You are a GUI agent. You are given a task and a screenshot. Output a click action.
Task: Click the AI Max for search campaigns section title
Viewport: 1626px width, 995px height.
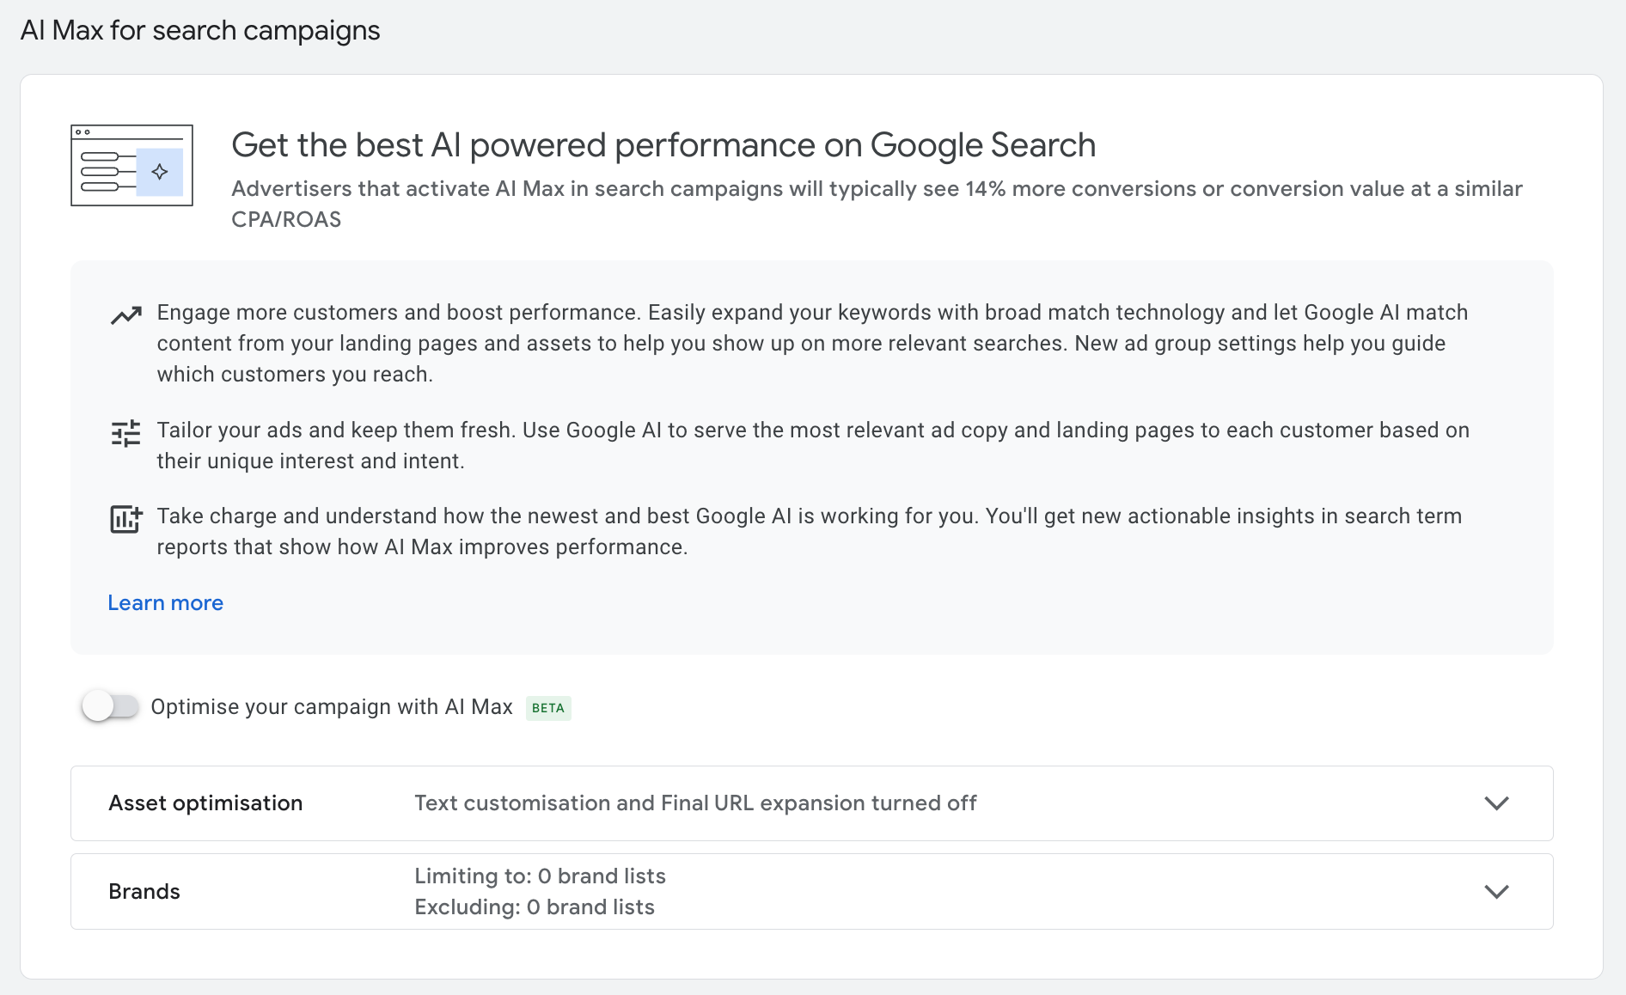click(x=200, y=30)
